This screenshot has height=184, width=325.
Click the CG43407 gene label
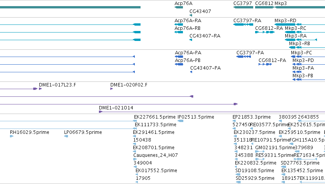200,11
